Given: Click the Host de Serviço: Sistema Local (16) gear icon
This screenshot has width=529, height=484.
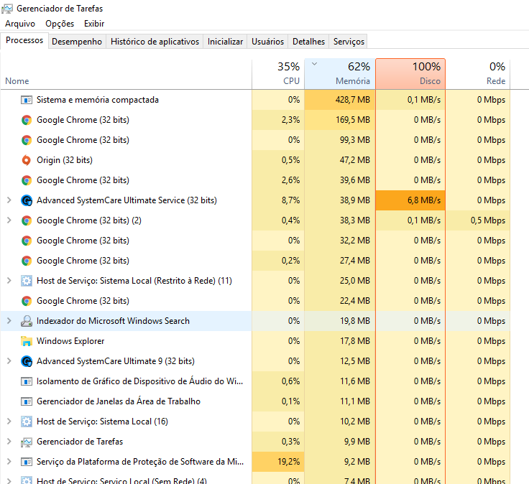Looking at the screenshot, I should pyautogui.click(x=27, y=422).
